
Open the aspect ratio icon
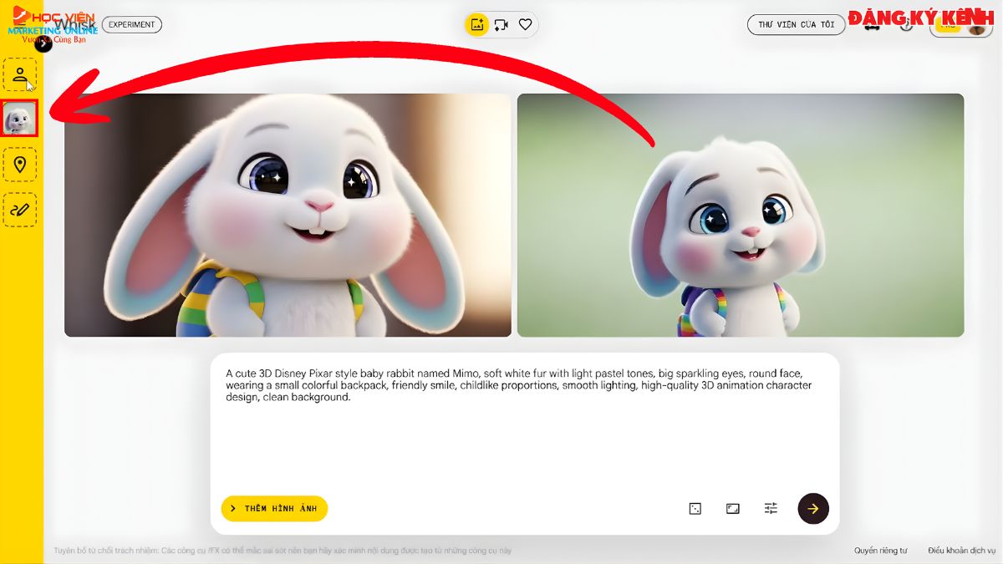(732, 507)
